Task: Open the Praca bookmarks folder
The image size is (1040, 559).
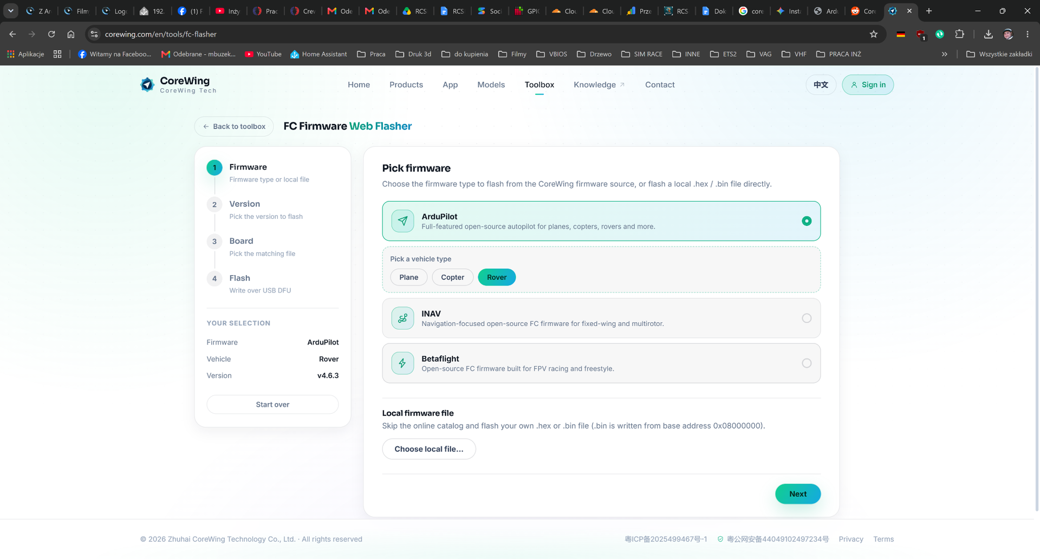Action: (x=372, y=54)
